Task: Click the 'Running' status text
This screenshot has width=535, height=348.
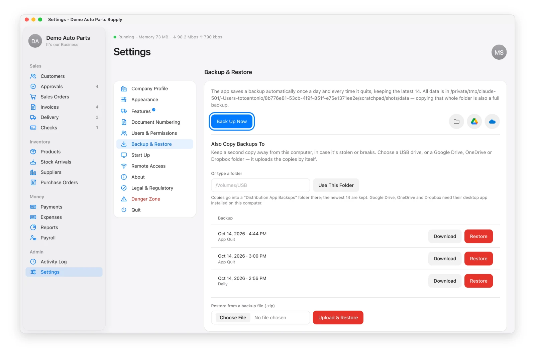Action: pos(126,37)
